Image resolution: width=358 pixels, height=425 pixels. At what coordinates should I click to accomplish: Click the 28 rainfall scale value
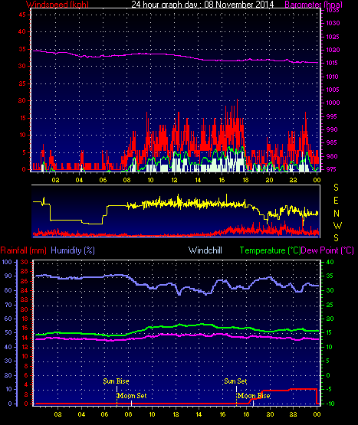(x=25, y=271)
